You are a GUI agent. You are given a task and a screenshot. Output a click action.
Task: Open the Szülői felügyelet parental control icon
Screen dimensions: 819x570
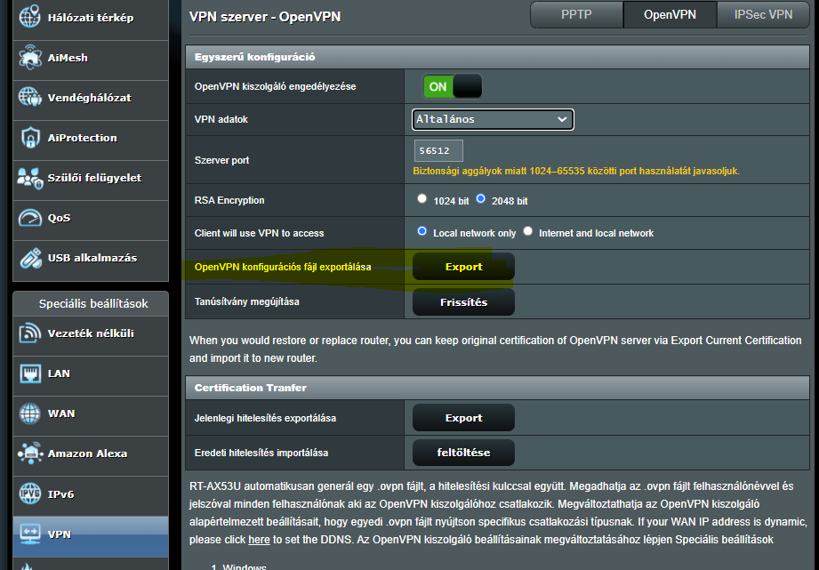(29, 178)
